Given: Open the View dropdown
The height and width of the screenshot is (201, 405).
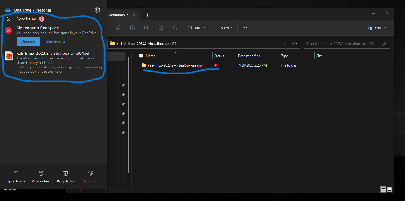Looking at the screenshot, I should pos(223,27).
